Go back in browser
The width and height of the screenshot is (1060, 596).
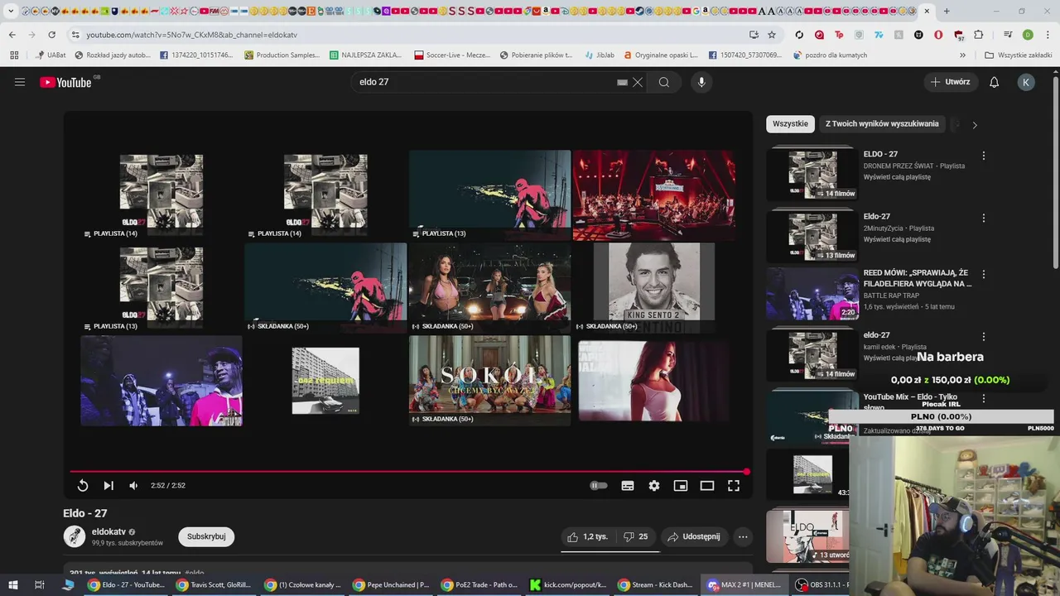[x=12, y=35]
